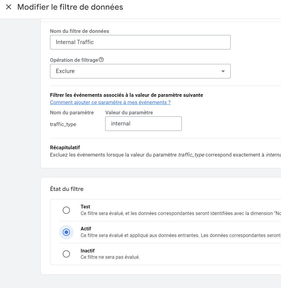Click the bold Actif option label

pyautogui.click(x=86, y=229)
